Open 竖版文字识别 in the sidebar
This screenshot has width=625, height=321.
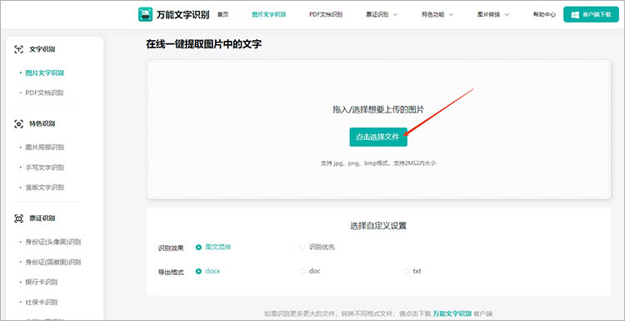(45, 188)
